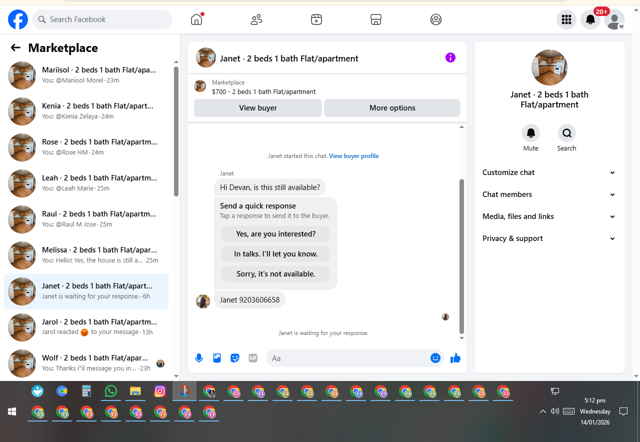Record a voice clip with microphone icon
This screenshot has height=442, width=640.
[199, 358]
